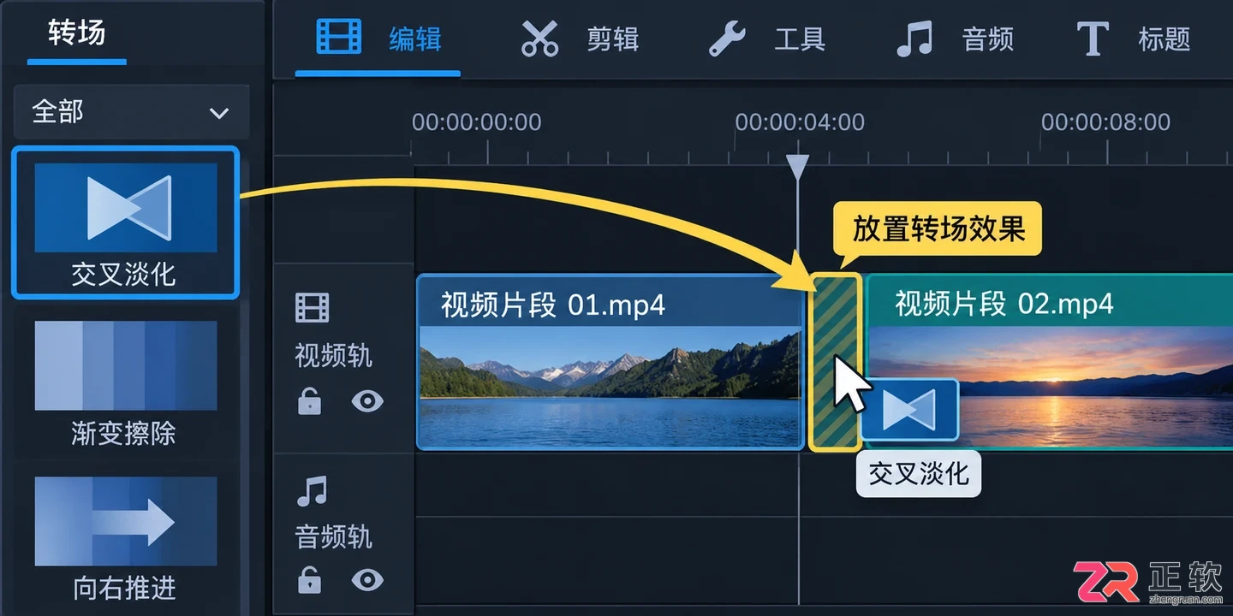Select the 视频片段 01.mp4 clip
This screenshot has width=1233, height=616.
click(x=610, y=362)
